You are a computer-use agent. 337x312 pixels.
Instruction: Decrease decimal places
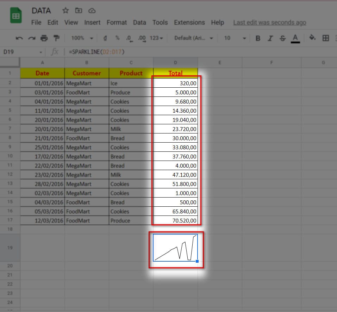(x=130, y=38)
